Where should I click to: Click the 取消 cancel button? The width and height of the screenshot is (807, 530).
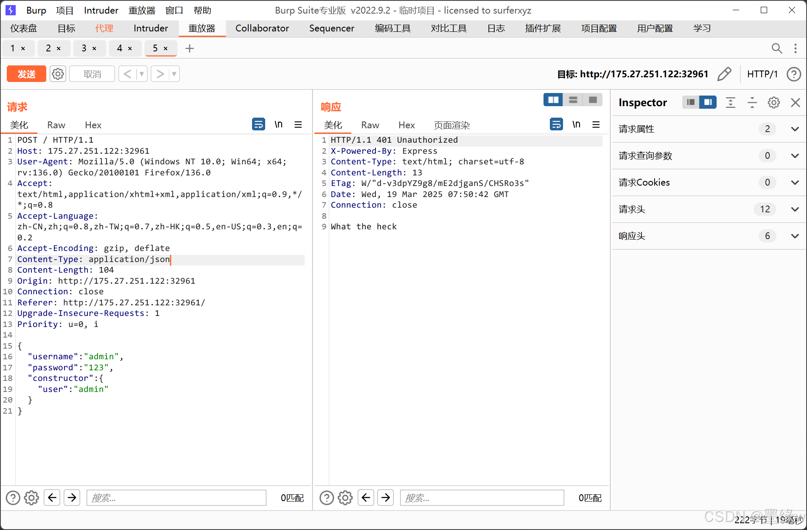click(92, 74)
